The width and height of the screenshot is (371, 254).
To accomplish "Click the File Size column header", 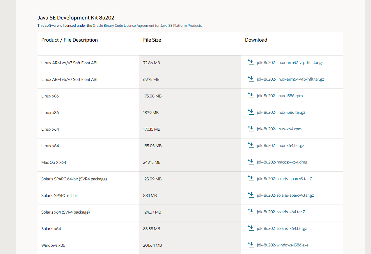I will click(x=152, y=40).
